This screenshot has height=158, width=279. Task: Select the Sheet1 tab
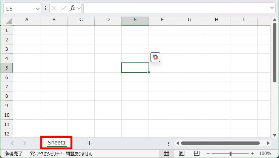click(57, 143)
